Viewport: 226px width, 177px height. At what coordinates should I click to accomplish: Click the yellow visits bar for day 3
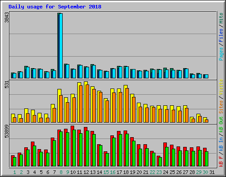[x=25, y=115]
